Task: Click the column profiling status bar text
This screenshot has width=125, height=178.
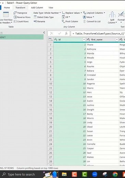Action: (x=37, y=168)
